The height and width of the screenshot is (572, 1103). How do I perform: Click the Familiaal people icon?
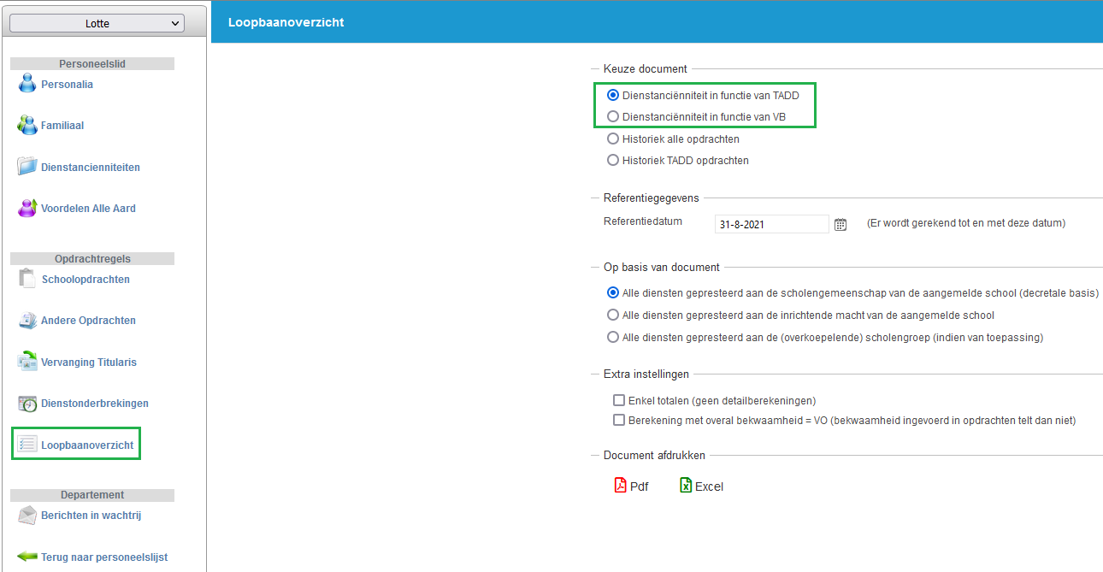pos(27,125)
